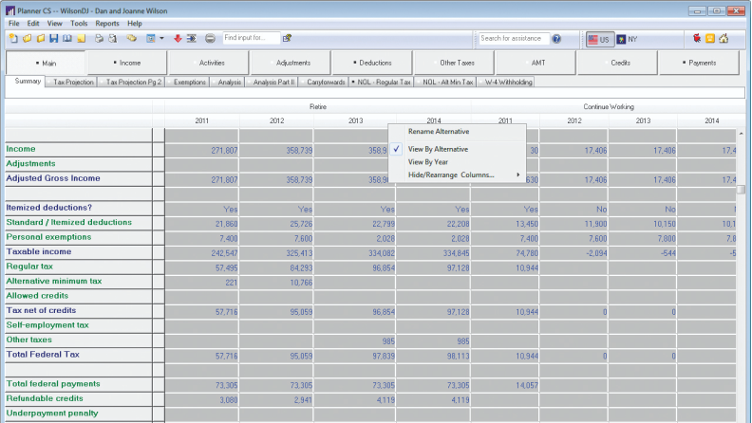Click the Adjustments row label

(30, 164)
